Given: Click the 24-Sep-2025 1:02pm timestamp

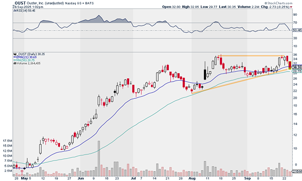Looking at the screenshot, I should (28, 7).
